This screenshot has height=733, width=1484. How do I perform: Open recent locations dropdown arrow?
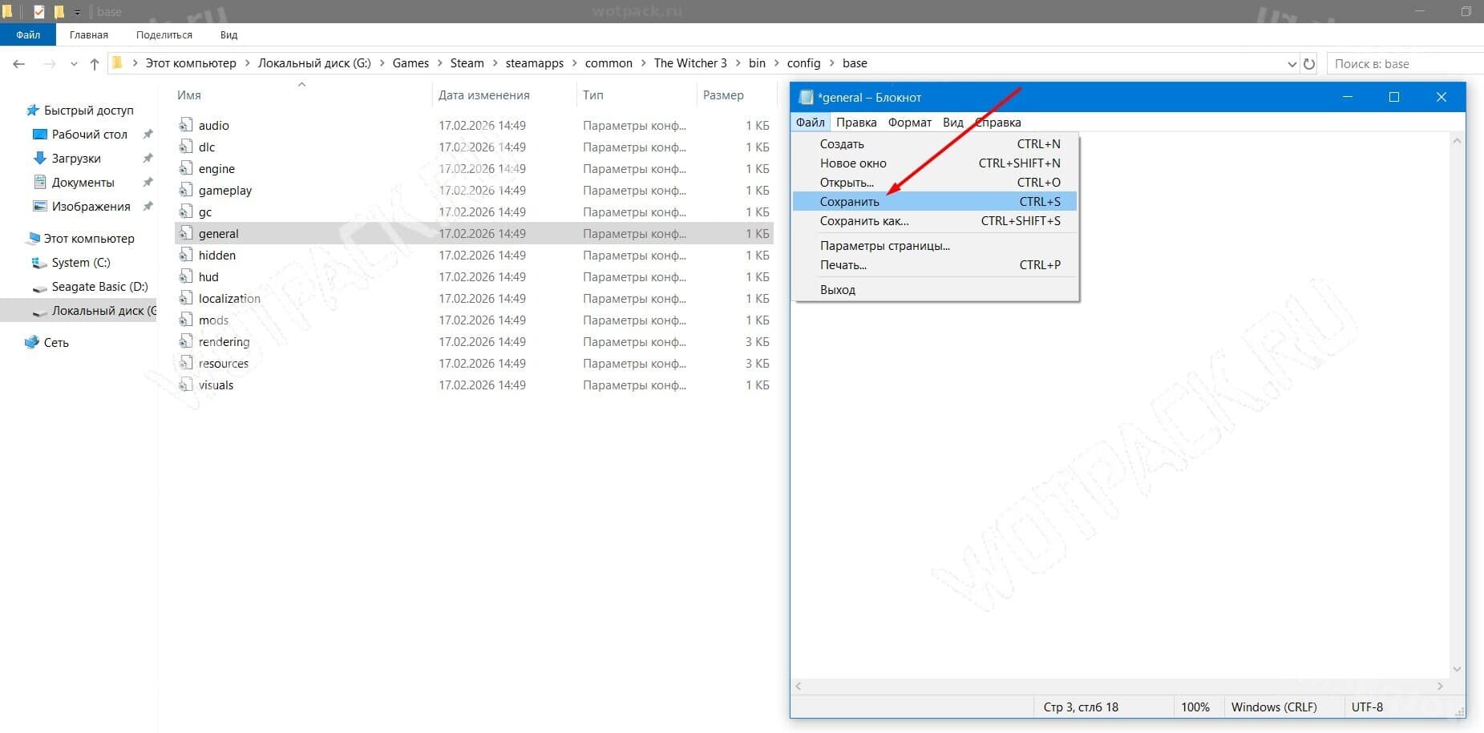click(x=74, y=63)
